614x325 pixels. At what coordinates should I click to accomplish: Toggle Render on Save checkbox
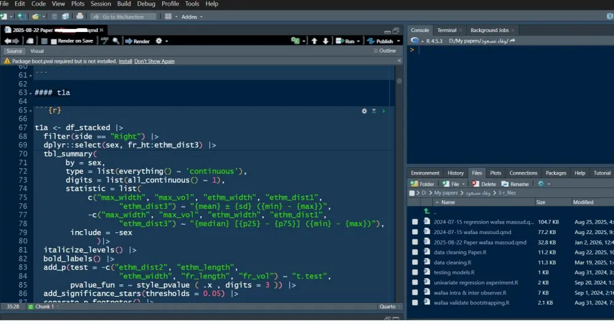point(54,41)
